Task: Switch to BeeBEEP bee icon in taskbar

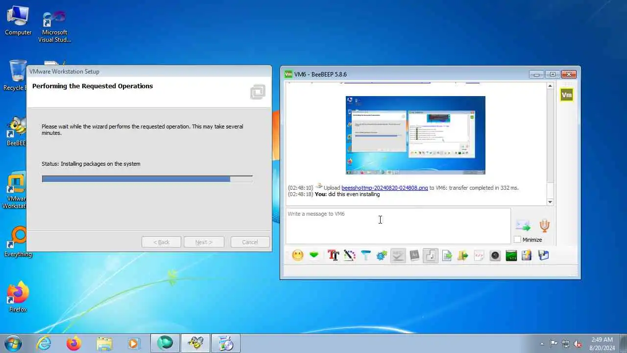Action: tap(195, 343)
